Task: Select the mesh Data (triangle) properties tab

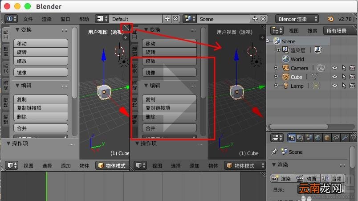Action: (353, 138)
